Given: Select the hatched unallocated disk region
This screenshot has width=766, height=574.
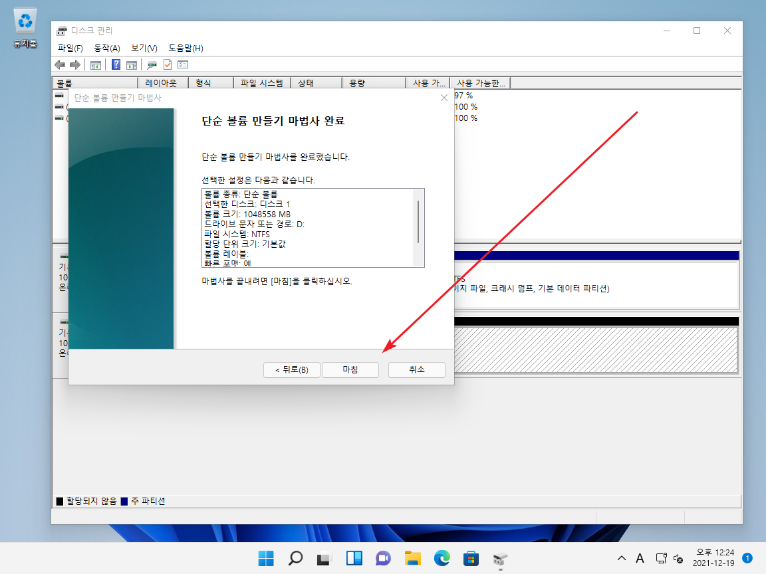Looking at the screenshot, I should (596, 350).
